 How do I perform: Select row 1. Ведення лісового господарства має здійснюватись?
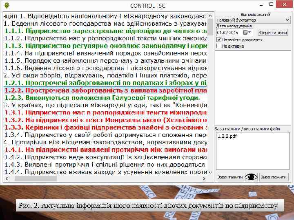pyautogui.click(x=105, y=24)
